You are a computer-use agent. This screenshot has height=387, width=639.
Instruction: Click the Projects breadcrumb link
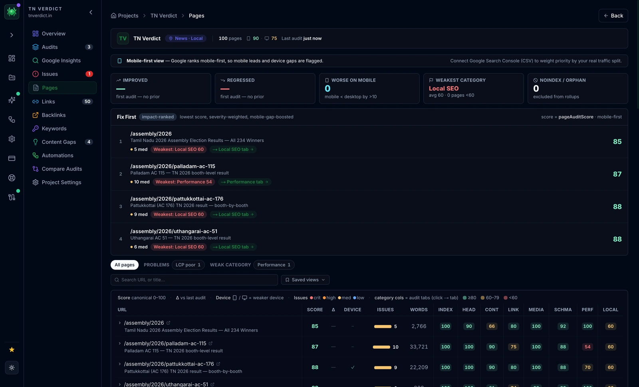[128, 16]
